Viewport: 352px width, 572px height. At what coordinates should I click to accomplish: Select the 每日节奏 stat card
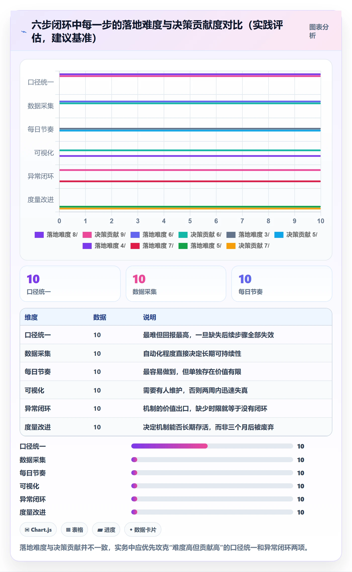[x=282, y=284]
